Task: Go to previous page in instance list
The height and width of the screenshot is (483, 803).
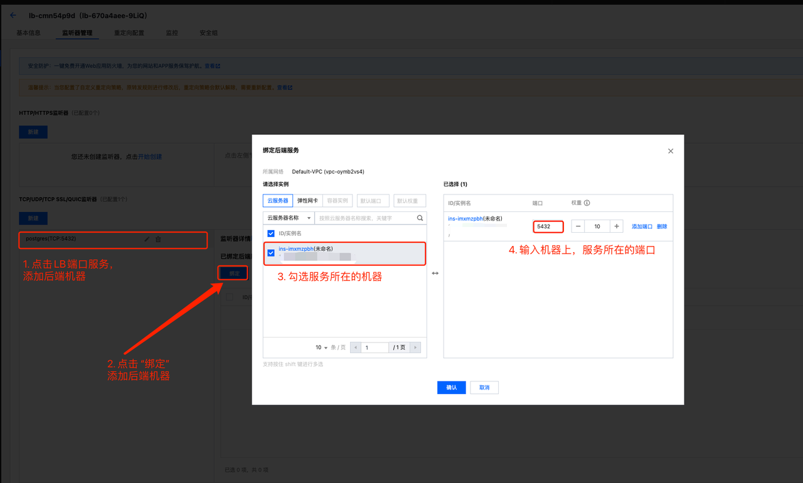Action: point(356,348)
